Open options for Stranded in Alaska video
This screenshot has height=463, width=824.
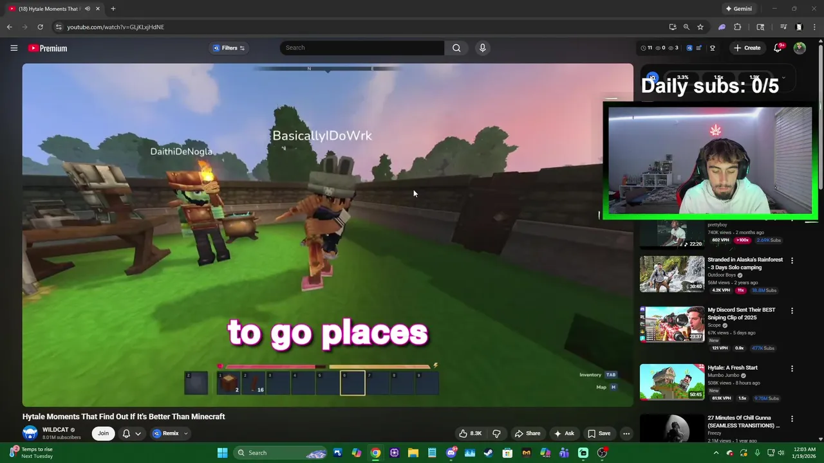point(792,260)
